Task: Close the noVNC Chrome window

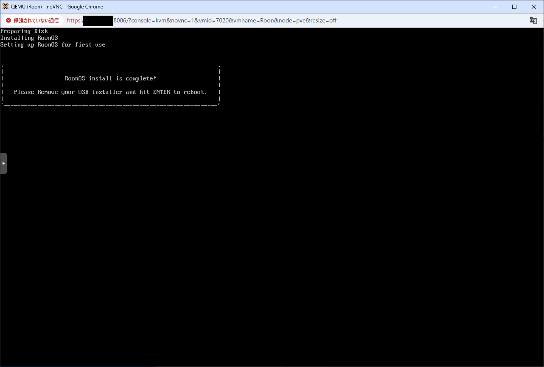Action: coord(534,7)
